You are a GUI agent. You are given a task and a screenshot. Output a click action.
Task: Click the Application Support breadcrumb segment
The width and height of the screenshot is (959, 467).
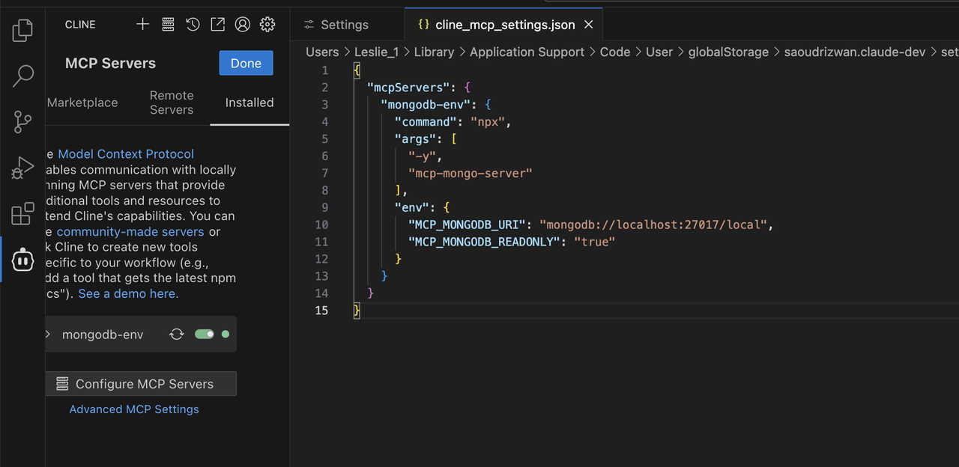click(x=527, y=52)
